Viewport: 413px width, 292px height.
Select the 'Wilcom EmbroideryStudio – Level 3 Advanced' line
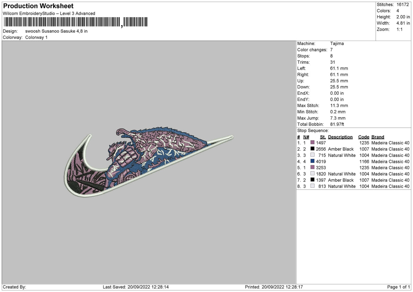coord(49,13)
